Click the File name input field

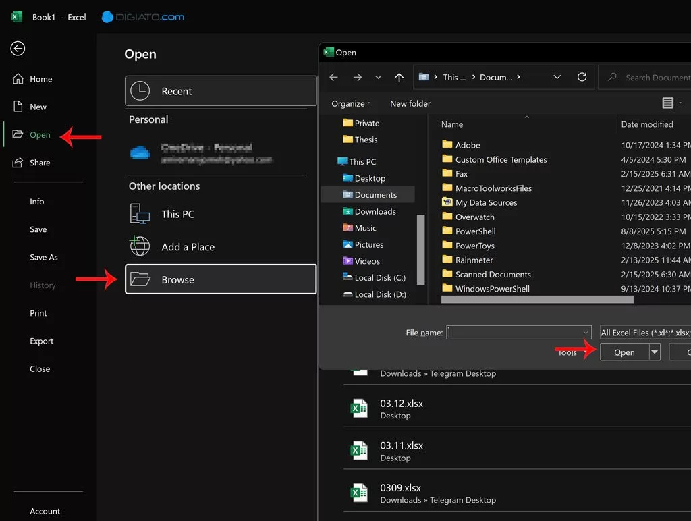point(519,332)
